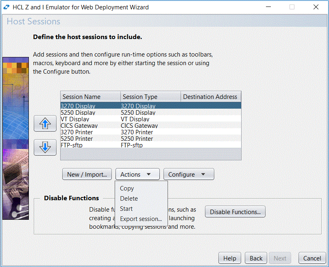The height and width of the screenshot is (267, 329).
Task: Move the selected session up
Action: [x=45, y=123]
